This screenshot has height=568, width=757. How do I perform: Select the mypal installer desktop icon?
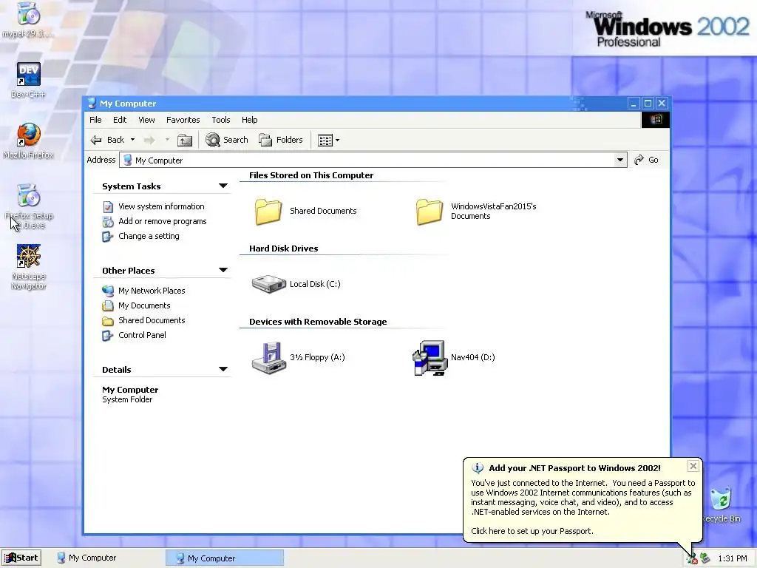(x=28, y=20)
